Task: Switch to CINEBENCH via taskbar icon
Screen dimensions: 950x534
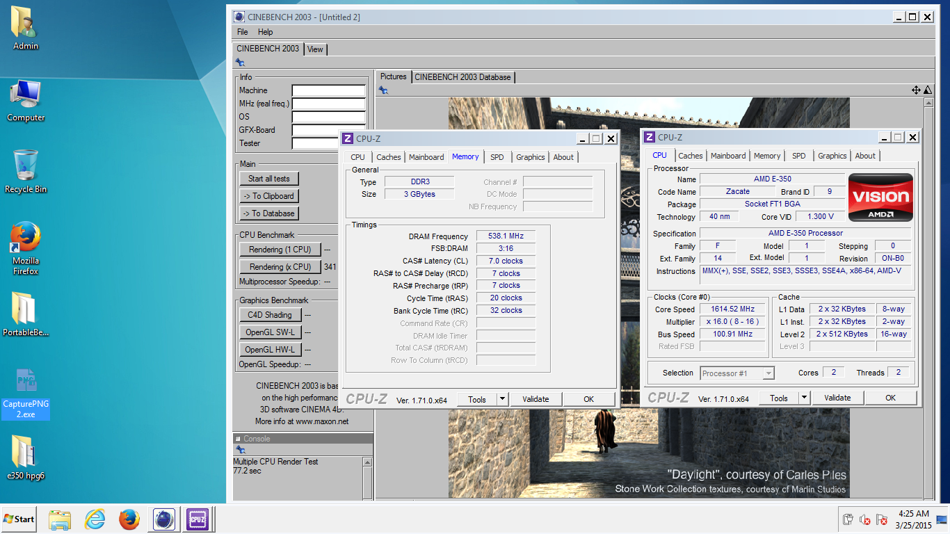Action: (x=163, y=519)
